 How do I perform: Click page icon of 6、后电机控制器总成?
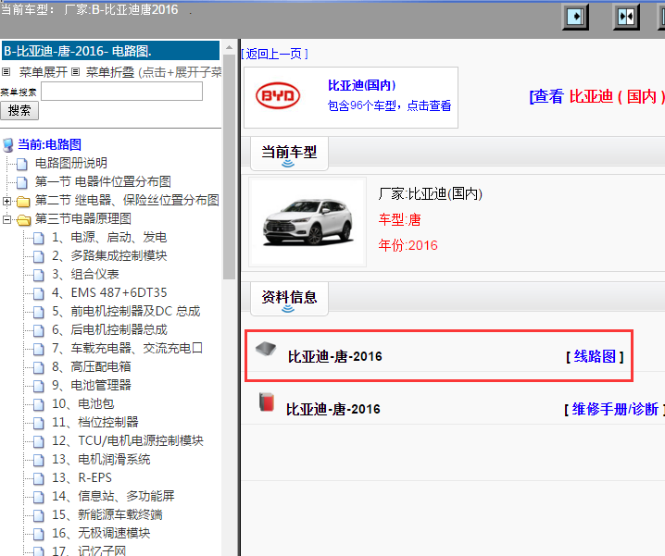point(39,330)
